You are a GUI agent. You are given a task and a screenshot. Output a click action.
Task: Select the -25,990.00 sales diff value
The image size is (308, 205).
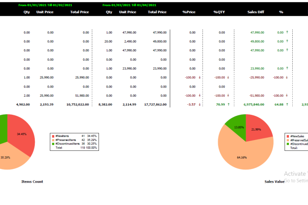(257, 77)
